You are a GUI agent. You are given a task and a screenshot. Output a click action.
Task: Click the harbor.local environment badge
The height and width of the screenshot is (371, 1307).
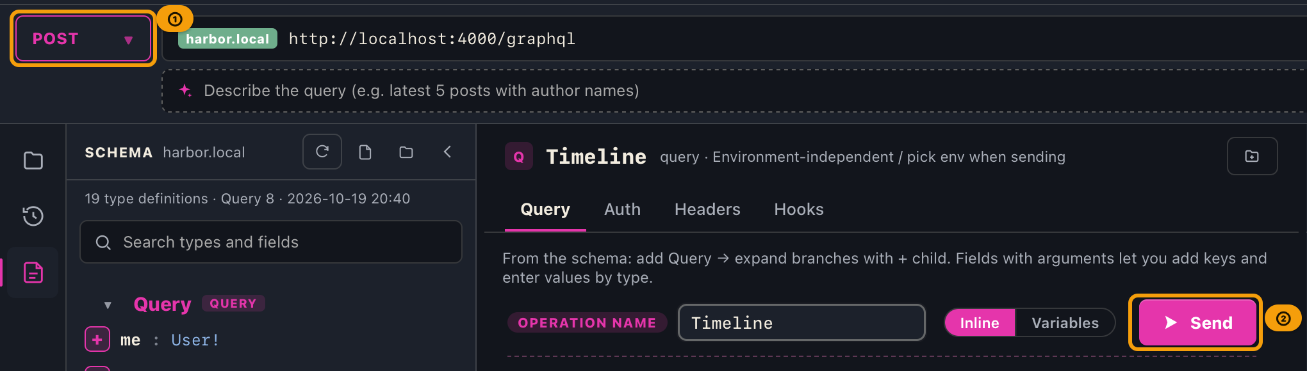point(227,39)
